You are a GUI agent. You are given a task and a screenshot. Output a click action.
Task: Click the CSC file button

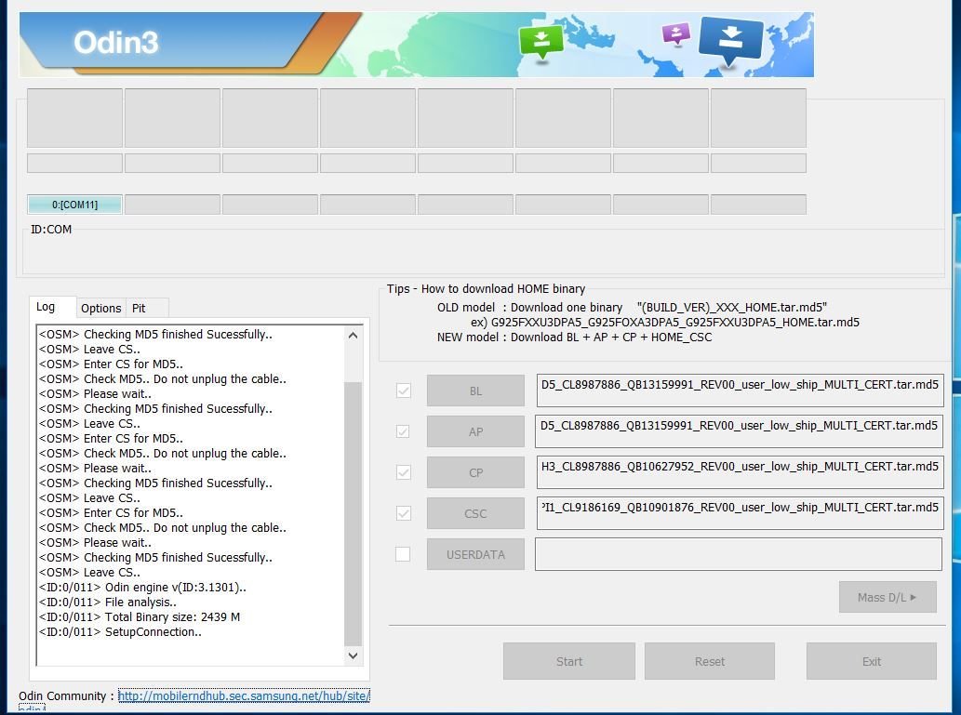pyautogui.click(x=475, y=513)
